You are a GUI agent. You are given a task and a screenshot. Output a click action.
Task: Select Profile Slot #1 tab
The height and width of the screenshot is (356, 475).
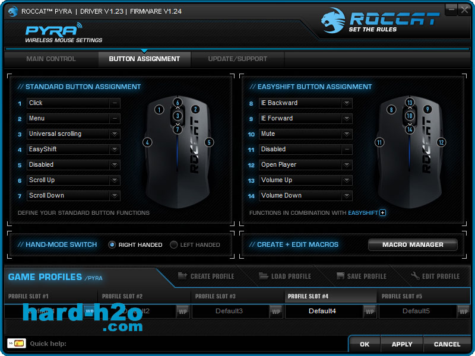coord(51,296)
